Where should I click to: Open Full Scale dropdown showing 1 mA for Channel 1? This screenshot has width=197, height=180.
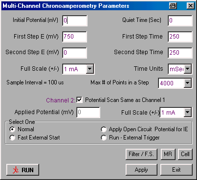click(90, 69)
